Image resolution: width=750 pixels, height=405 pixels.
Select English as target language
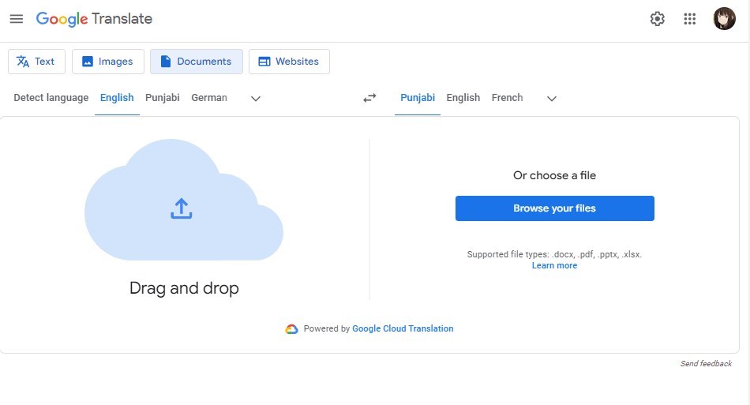[463, 98]
